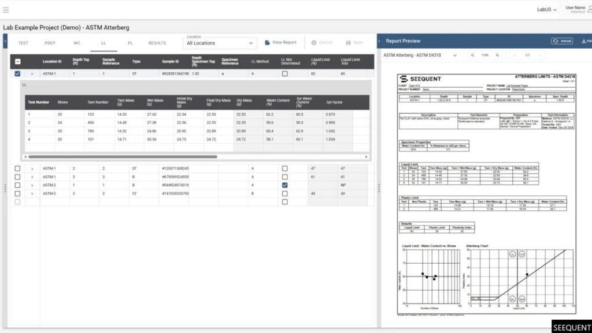Image resolution: width=592 pixels, height=333 pixels.
Task: Click the Sample ID #928391366748 cell
Action: click(175, 73)
